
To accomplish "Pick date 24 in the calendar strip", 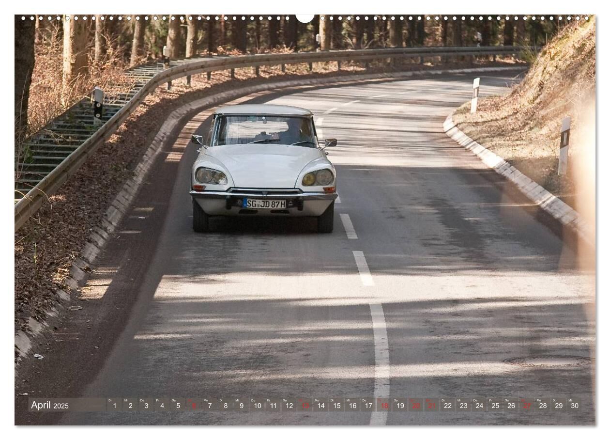I will (479, 405).
